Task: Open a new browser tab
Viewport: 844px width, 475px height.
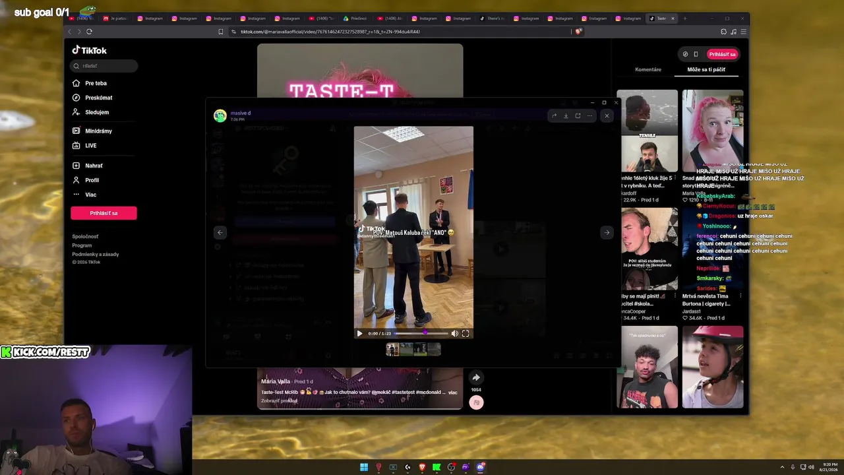Action: pyautogui.click(x=685, y=18)
